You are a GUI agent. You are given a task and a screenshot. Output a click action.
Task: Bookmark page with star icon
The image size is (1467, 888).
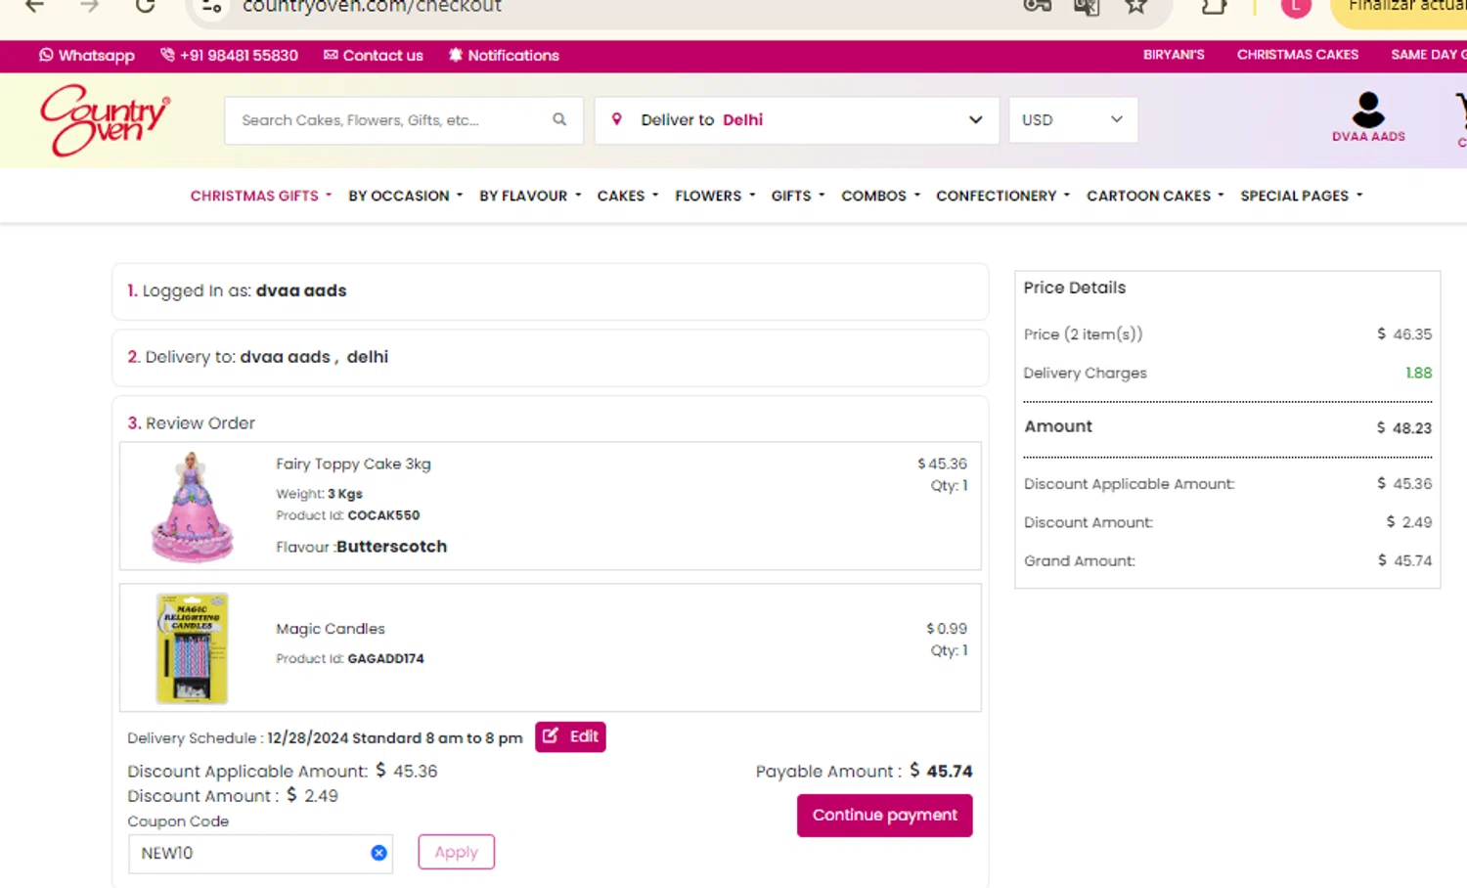click(1135, 6)
